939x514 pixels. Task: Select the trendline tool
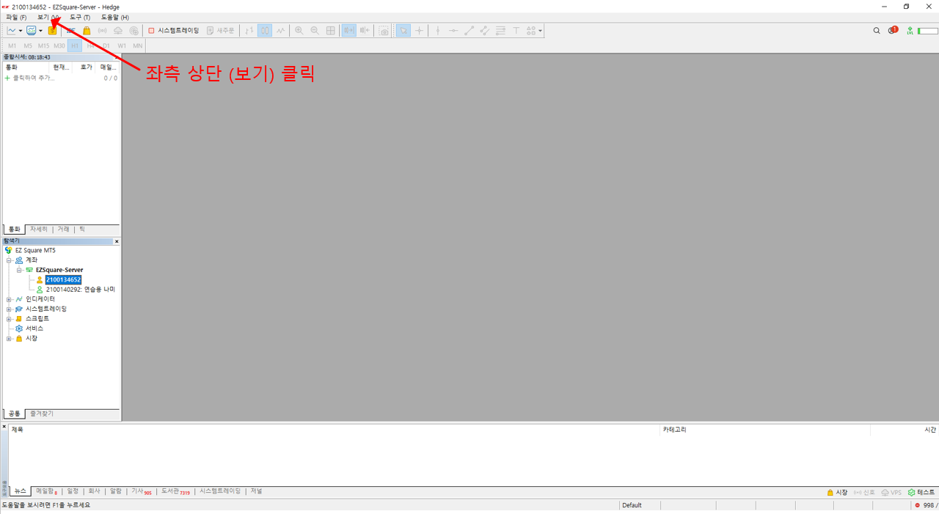tap(469, 31)
